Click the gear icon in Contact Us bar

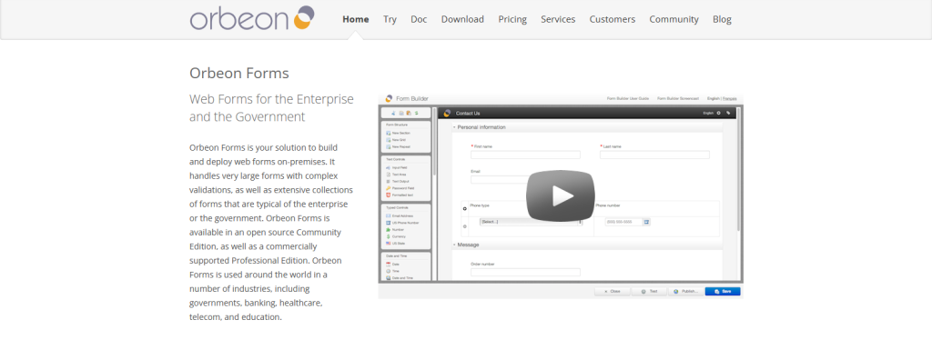click(x=719, y=113)
